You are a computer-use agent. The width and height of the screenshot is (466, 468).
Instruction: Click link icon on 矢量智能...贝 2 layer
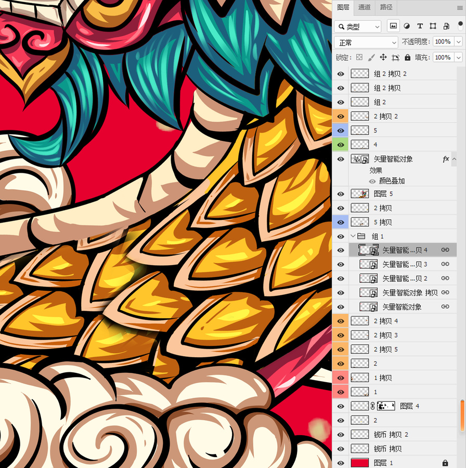tap(445, 278)
